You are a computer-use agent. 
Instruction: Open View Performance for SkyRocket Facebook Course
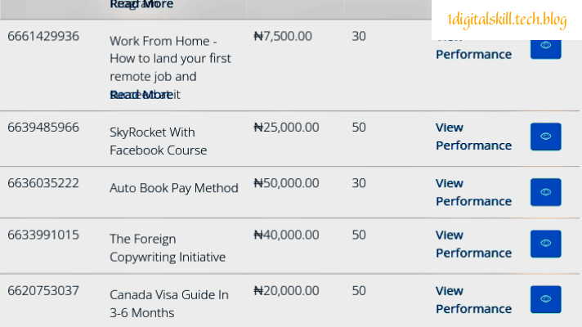click(x=473, y=137)
